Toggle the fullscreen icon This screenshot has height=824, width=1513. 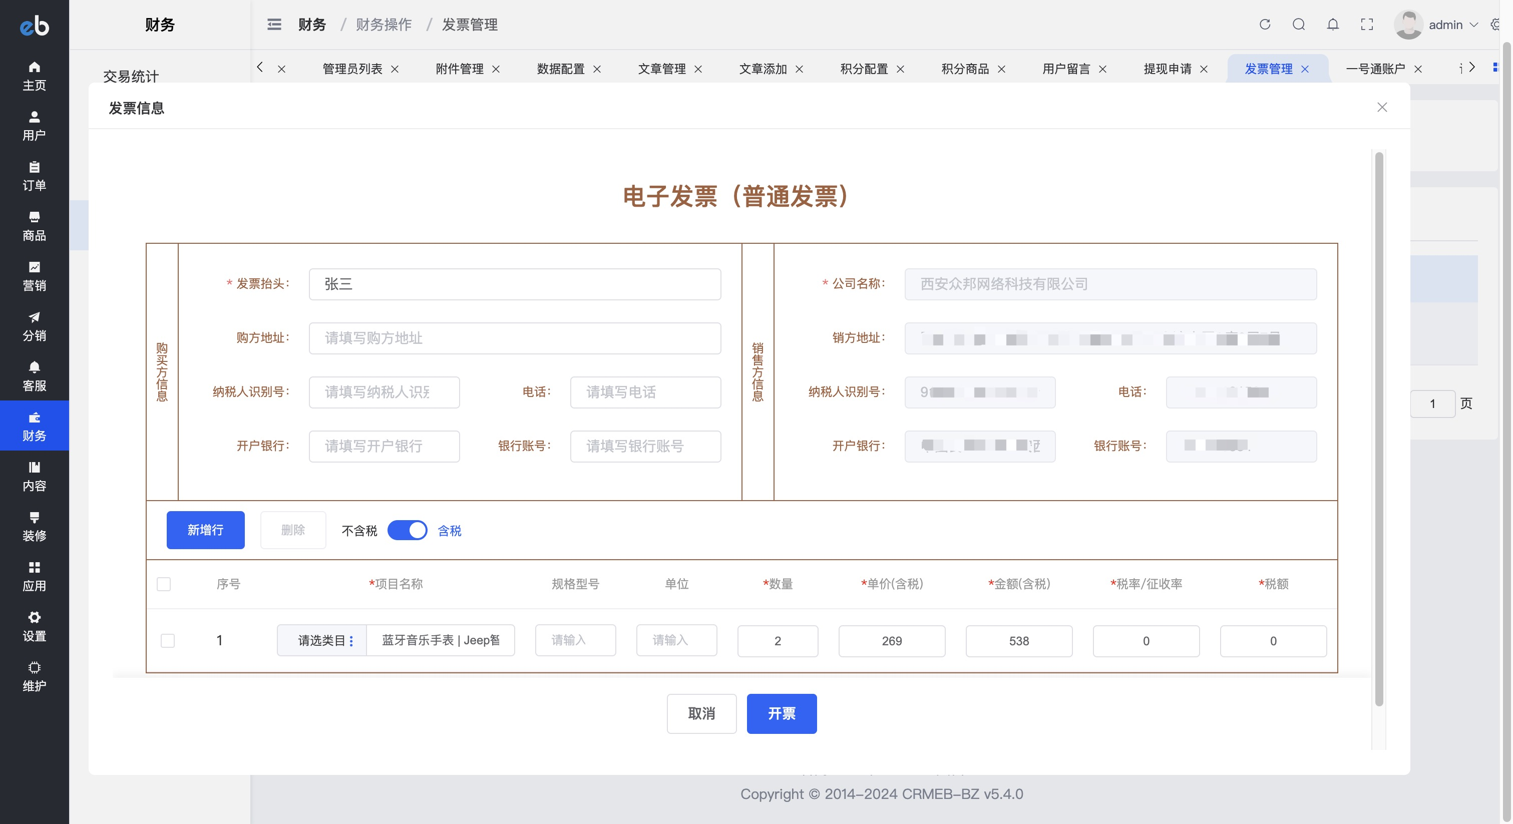coord(1367,24)
